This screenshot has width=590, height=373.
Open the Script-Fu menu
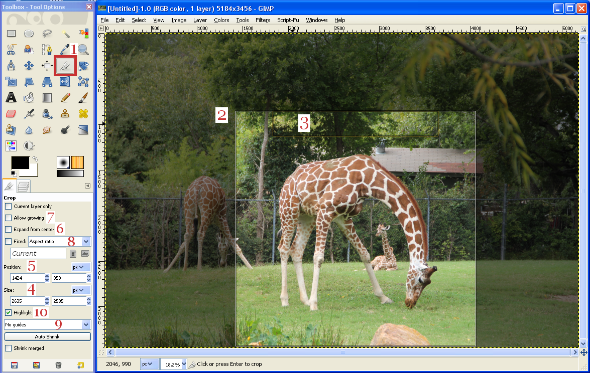(x=288, y=20)
